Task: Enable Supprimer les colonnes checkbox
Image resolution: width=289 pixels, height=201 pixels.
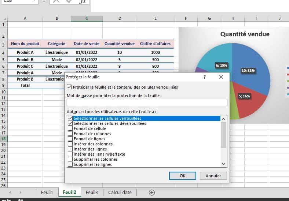Action: (70, 159)
